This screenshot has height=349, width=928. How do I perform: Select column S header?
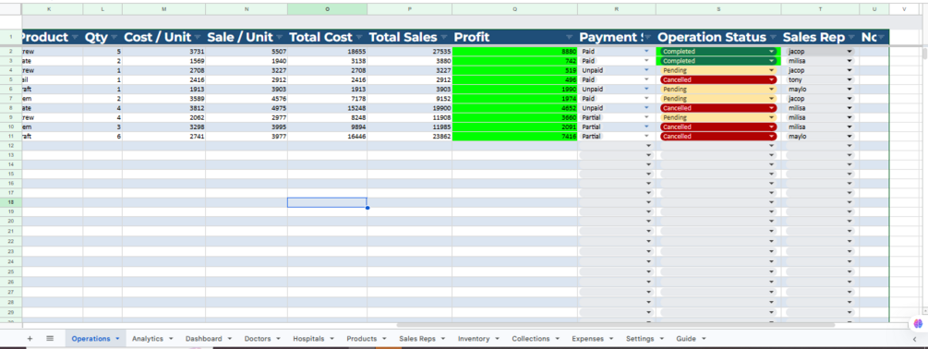click(x=718, y=9)
